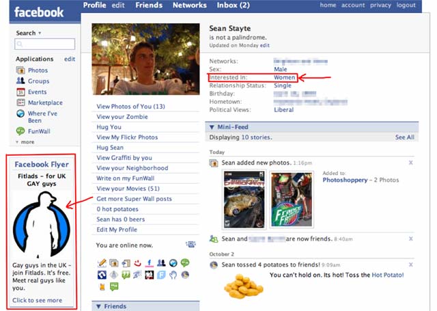Click the blue globe icon in app grid
Viewport: 437px width, 311px height.
click(173, 262)
